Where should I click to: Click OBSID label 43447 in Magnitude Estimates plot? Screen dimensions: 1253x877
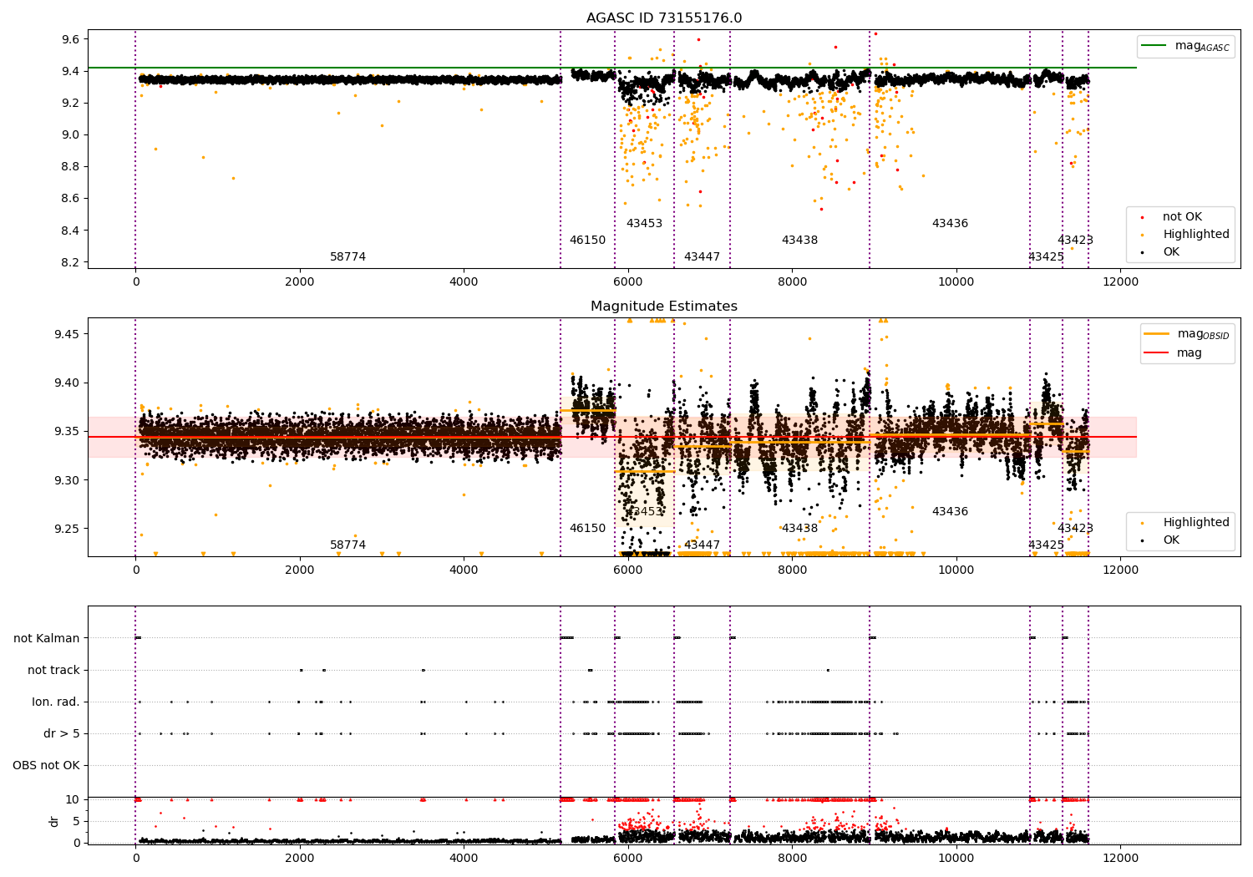[702, 545]
